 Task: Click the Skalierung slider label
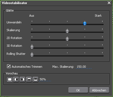pyautogui.click(x=13, y=30)
